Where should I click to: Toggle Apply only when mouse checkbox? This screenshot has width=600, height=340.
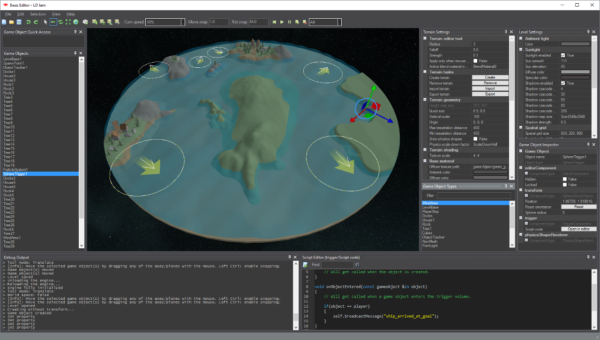coord(475,61)
